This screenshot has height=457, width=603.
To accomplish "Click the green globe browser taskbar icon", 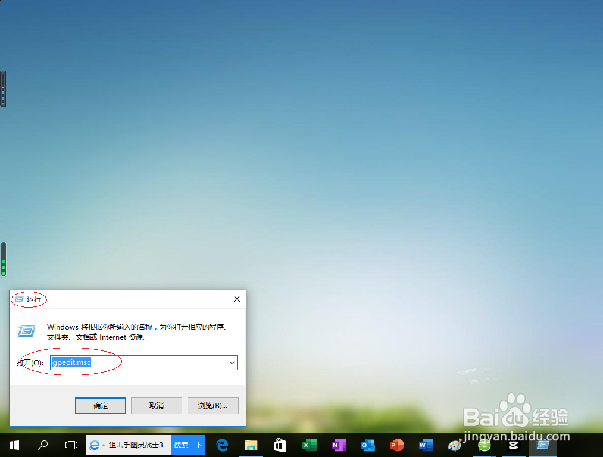I will tap(484, 446).
